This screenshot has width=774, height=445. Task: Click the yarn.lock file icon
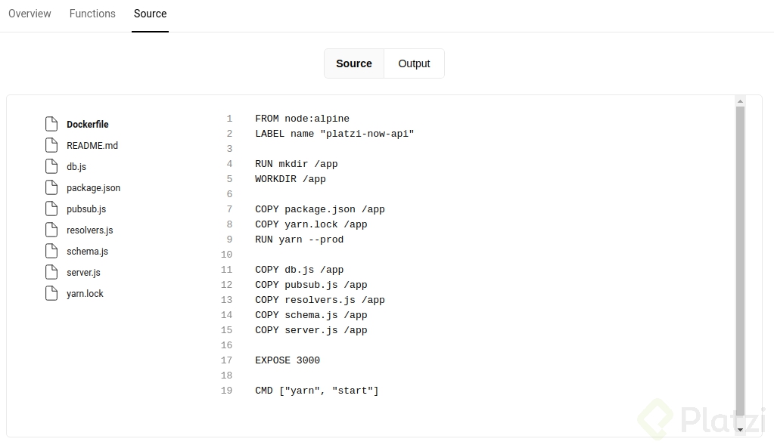(x=51, y=292)
